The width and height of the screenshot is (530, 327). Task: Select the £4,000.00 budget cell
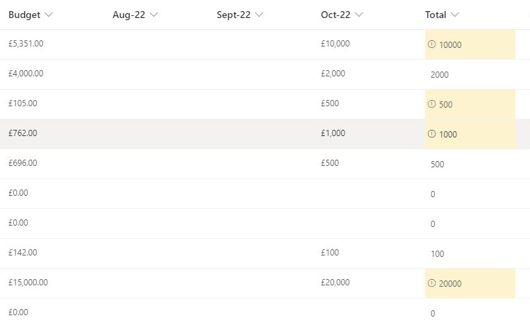point(26,74)
